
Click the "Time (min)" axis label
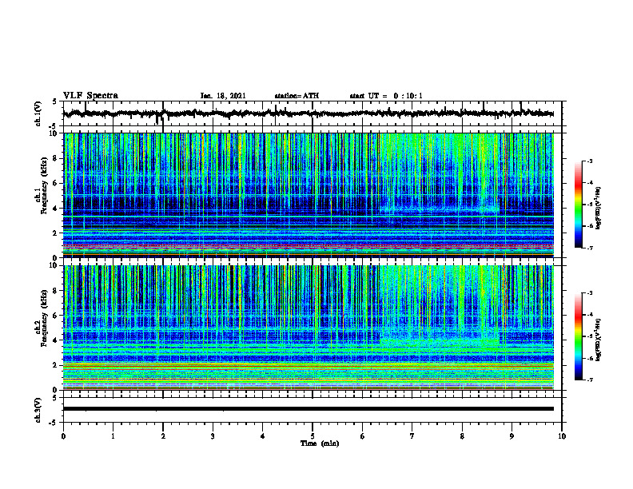pyautogui.click(x=320, y=443)
